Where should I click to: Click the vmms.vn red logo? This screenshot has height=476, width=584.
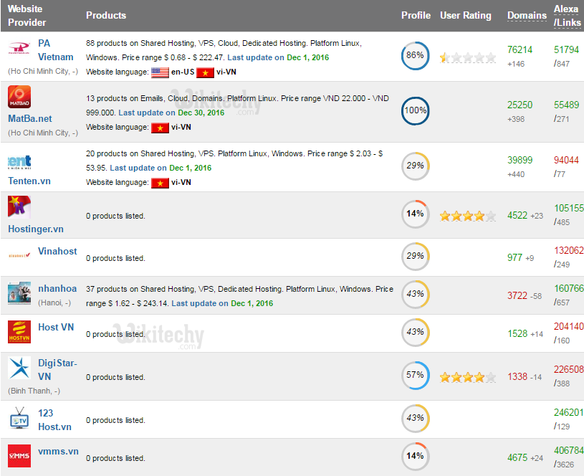tap(19, 457)
